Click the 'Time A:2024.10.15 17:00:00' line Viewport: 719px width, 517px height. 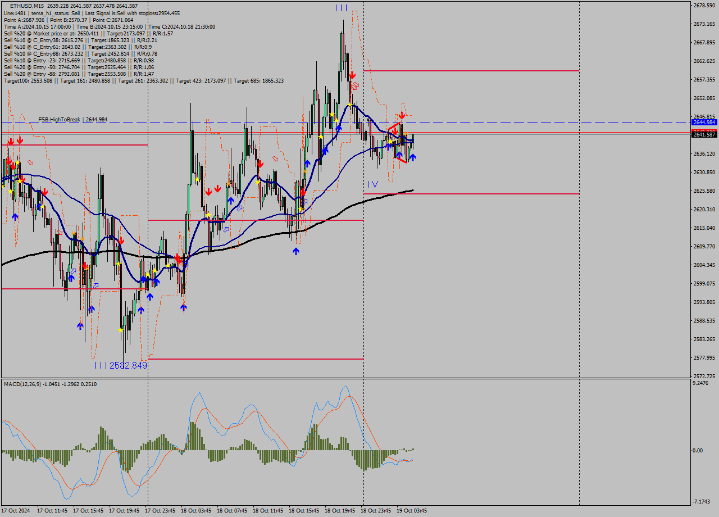click(x=109, y=26)
